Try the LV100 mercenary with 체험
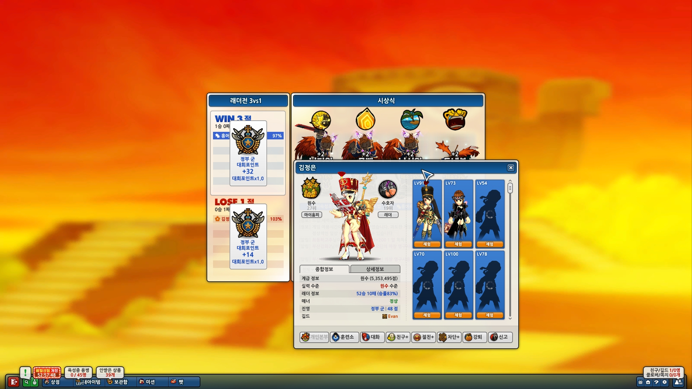Screen dimensions: 692x389 coord(458,315)
